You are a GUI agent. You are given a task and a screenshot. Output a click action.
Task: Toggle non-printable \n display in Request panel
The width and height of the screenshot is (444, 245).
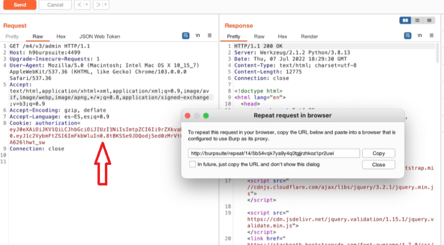[x=198, y=36]
